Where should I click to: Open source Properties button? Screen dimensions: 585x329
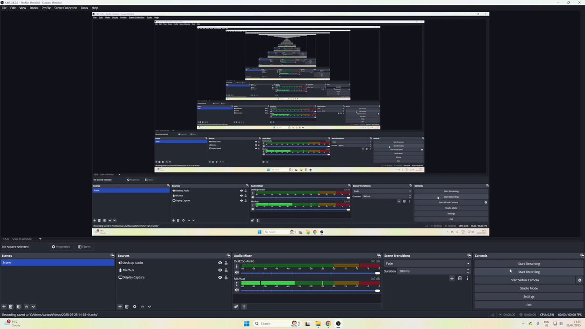[x=61, y=247]
